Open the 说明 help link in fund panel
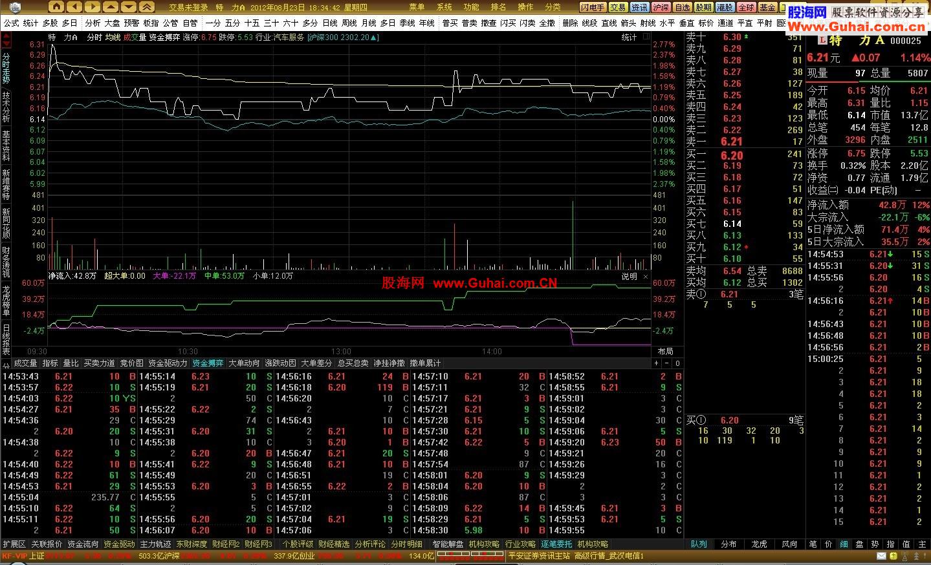 point(630,276)
